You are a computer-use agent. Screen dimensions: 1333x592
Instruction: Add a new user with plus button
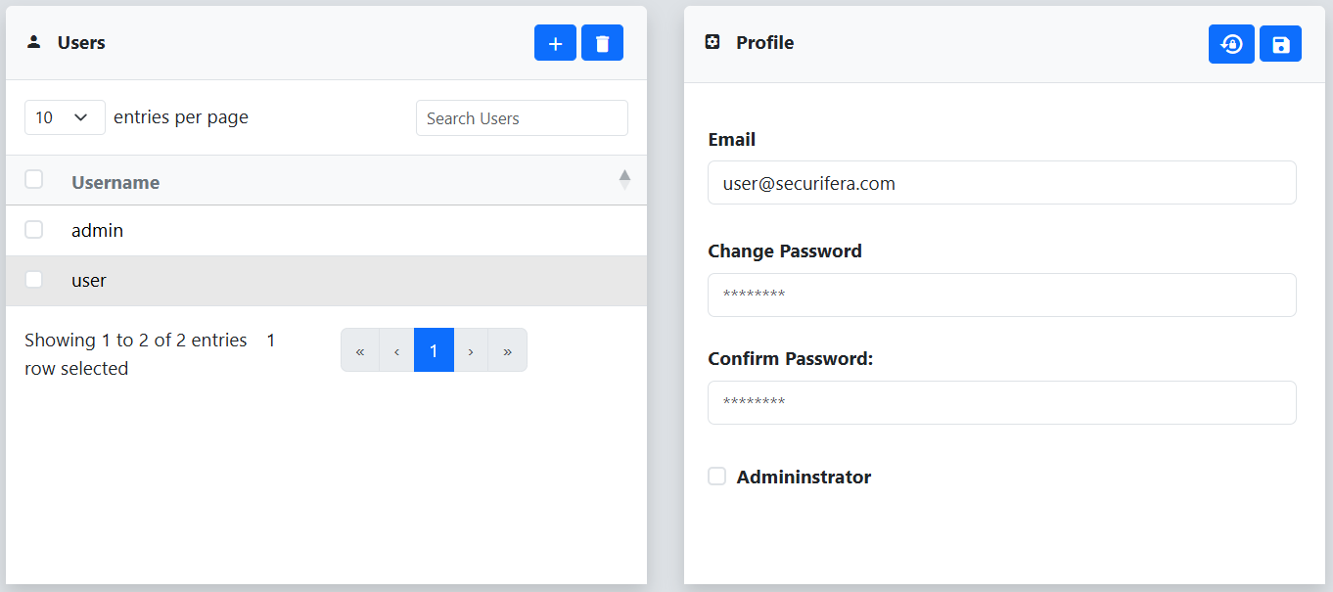tap(555, 43)
